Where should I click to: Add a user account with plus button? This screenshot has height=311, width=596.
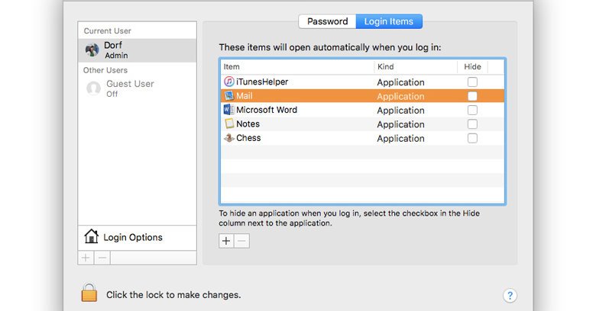pos(86,258)
